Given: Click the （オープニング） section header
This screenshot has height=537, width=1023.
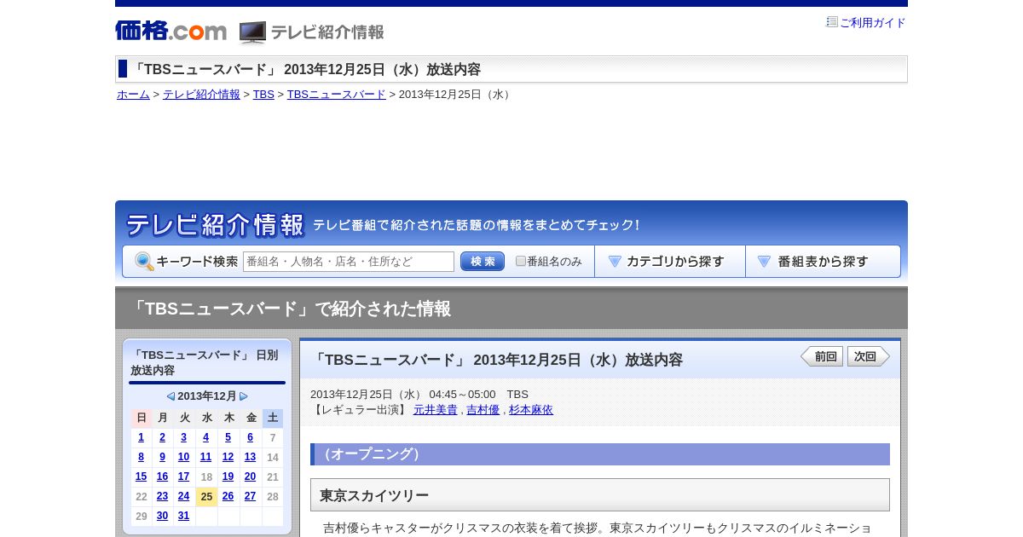Looking at the screenshot, I should [x=600, y=454].
